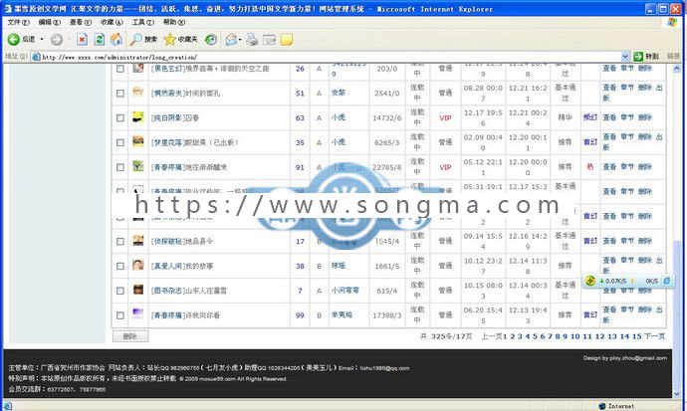Open the Home page icon
Screen dimensions: 687x411
(116, 40)
